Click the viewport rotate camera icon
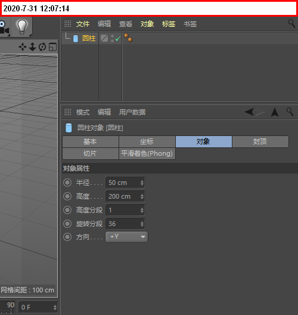The image size is (298, 315). [x=42, y=47]
